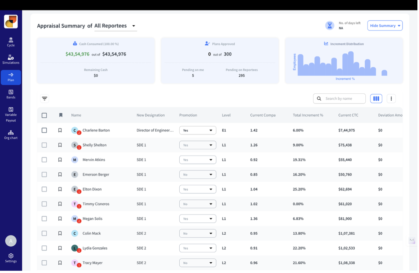Open Promotion dropdown for Emerson Berger
This screenshot has height=273, width=419.
tap(198, 175)
